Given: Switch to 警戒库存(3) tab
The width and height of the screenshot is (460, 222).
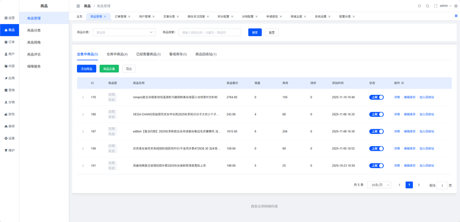Looking at the screenshot, I should (x=178, y=54).
